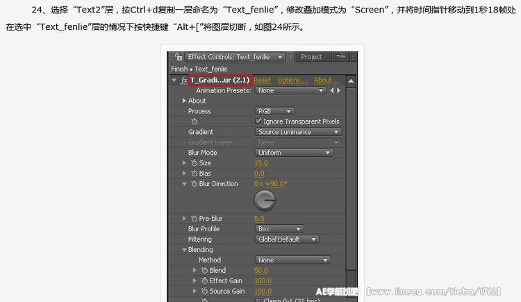This screenshot has width=521, height=302.
Task: Select the T_Gradi...ur (2.1) effect name
Action: (220, 80)
